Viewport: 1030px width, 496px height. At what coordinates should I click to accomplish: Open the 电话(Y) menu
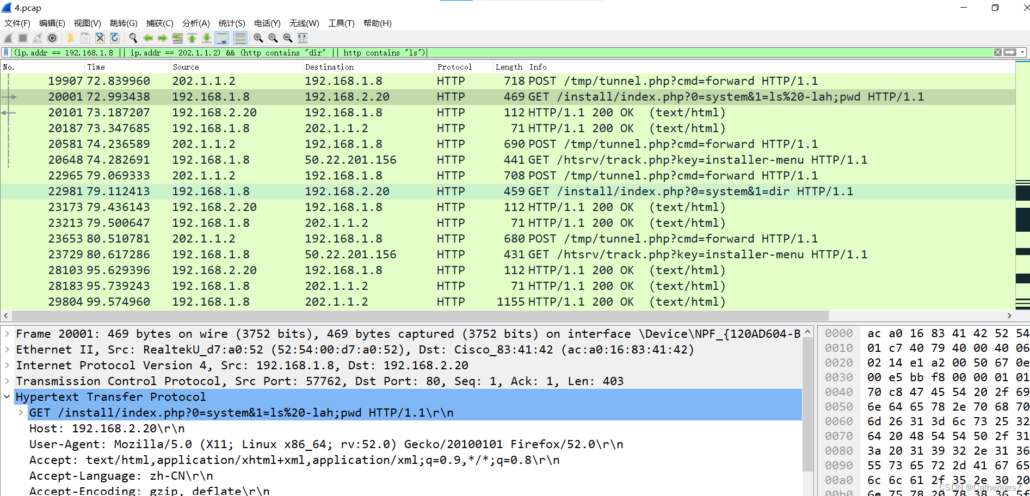point(267,23)
